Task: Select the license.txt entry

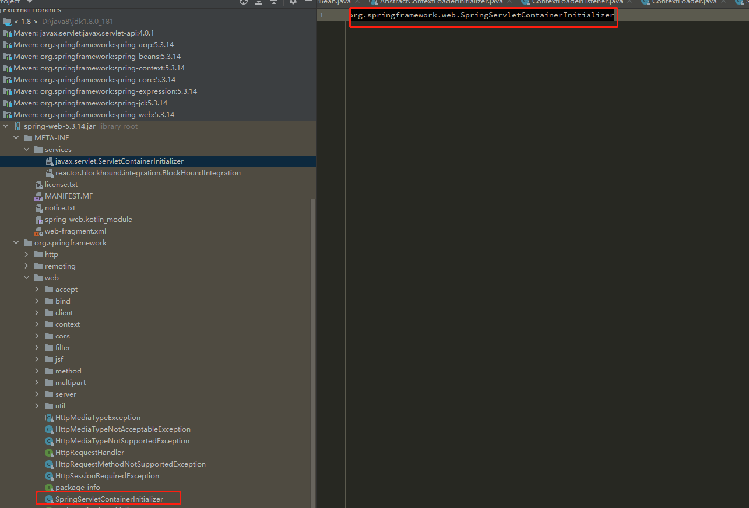Action: point(61,185)
